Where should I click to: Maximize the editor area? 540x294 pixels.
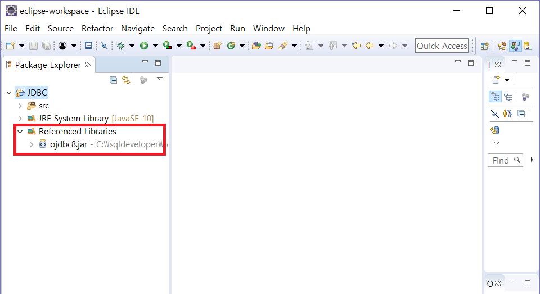471,62
